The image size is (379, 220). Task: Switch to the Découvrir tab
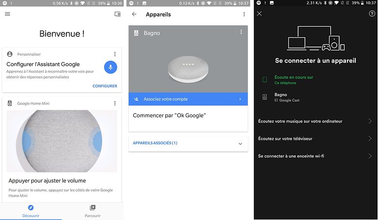31,211
